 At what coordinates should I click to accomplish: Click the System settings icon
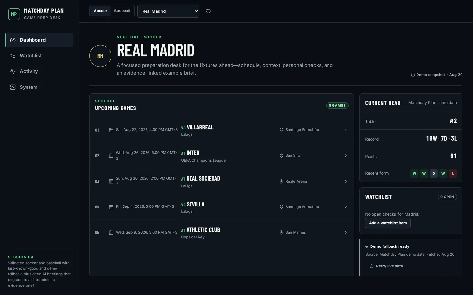(13, 87)
